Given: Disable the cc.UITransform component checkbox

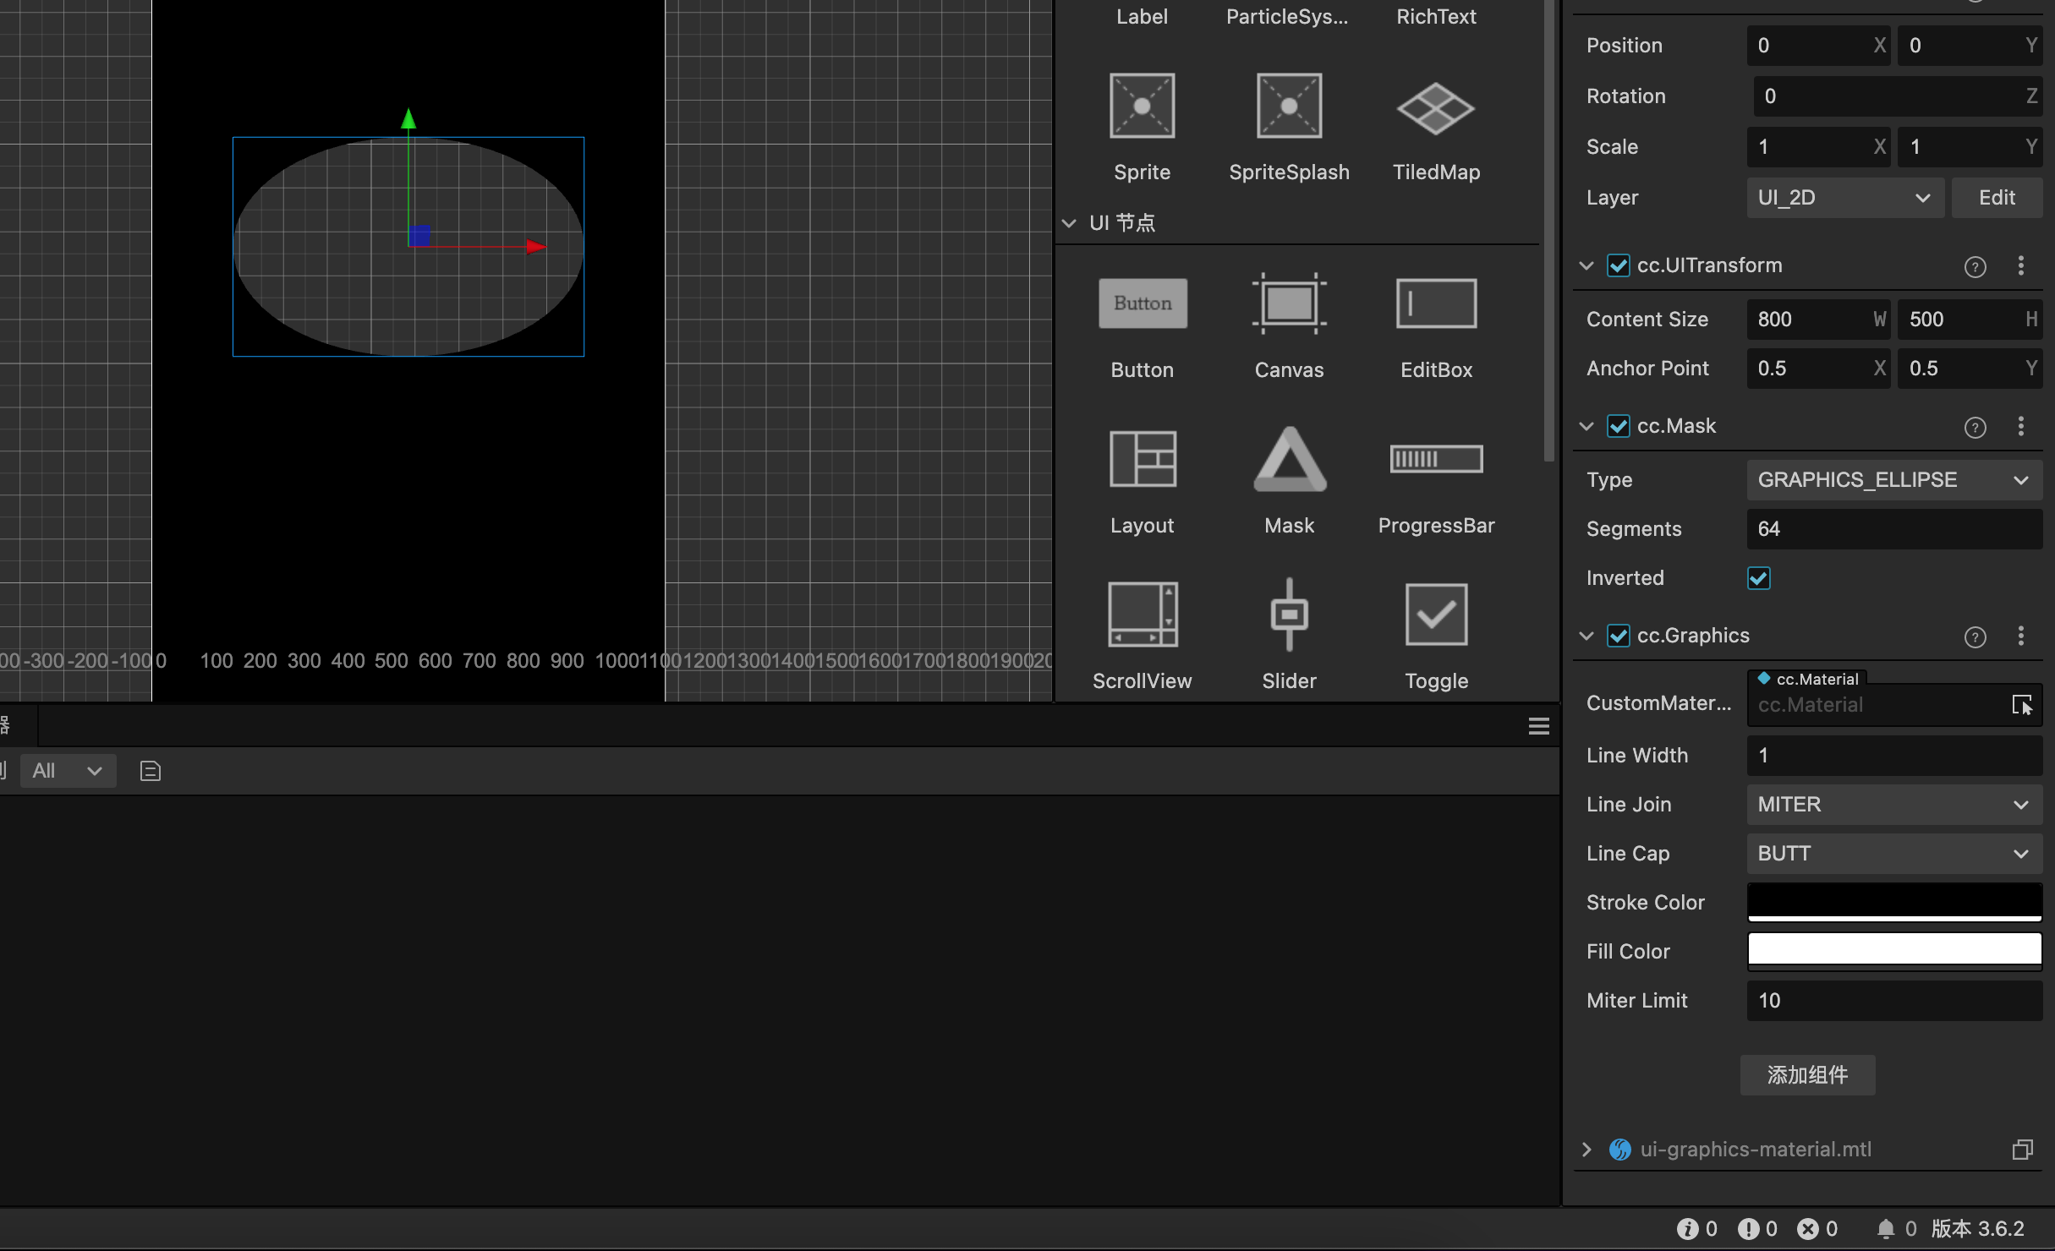Looking at the screenshot, I should [x=1618, y=266].
